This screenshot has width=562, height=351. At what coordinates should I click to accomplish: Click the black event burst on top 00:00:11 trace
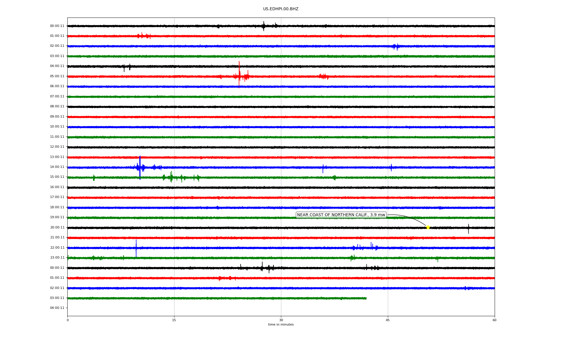(x=263, y=26)
